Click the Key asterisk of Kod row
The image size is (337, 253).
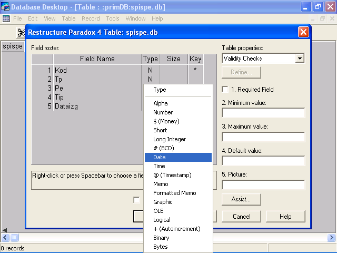195,70
